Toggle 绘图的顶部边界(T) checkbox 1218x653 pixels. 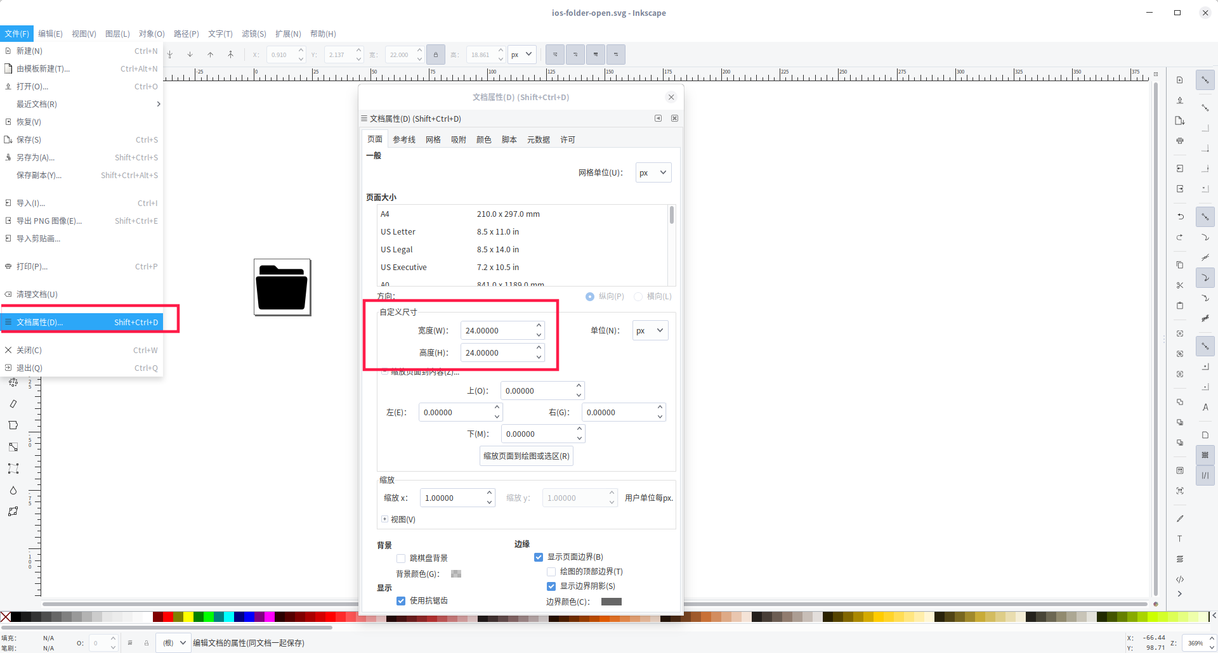pyautogui.click(x=551, y=572)
